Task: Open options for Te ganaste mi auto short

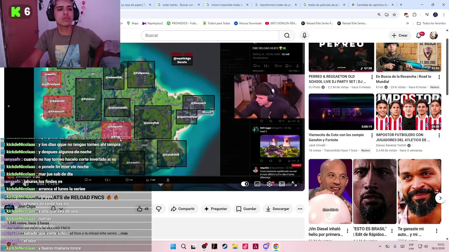Action: pos(437,231)
